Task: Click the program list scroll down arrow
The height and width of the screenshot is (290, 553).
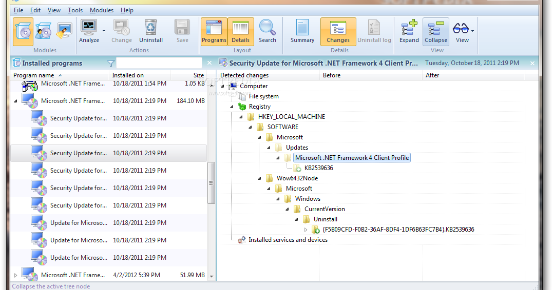Action: click(x=212, y=276)
